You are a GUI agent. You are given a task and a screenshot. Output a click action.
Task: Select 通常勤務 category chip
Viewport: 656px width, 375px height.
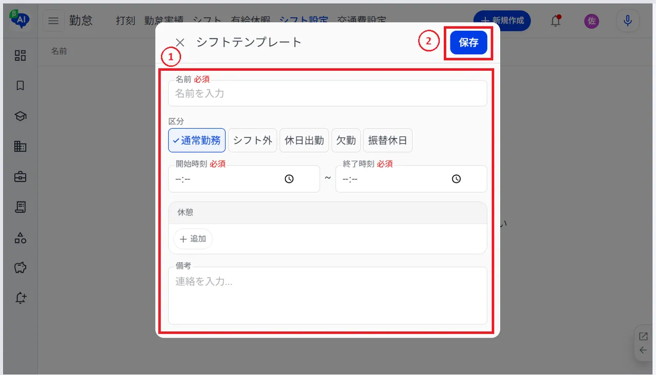point(197,140)
